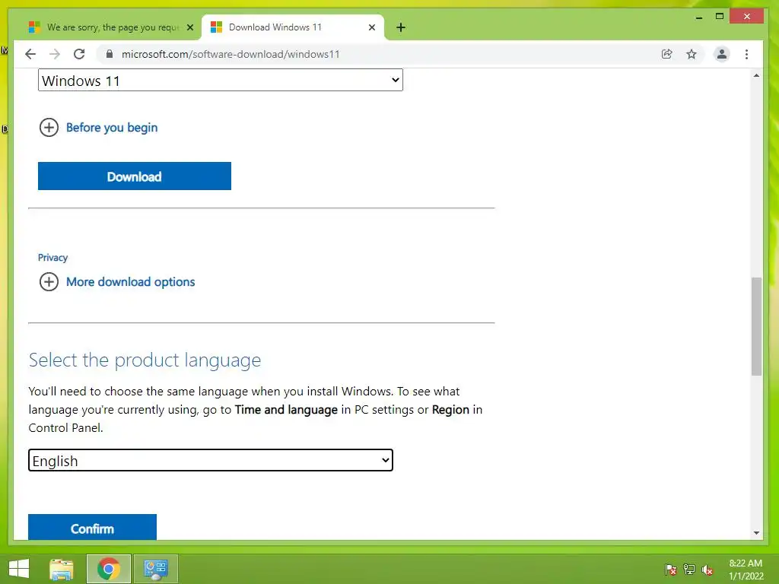Expand More download options plus icon
The width and height of the screenshot is (779, 584).
click(49, 282)
